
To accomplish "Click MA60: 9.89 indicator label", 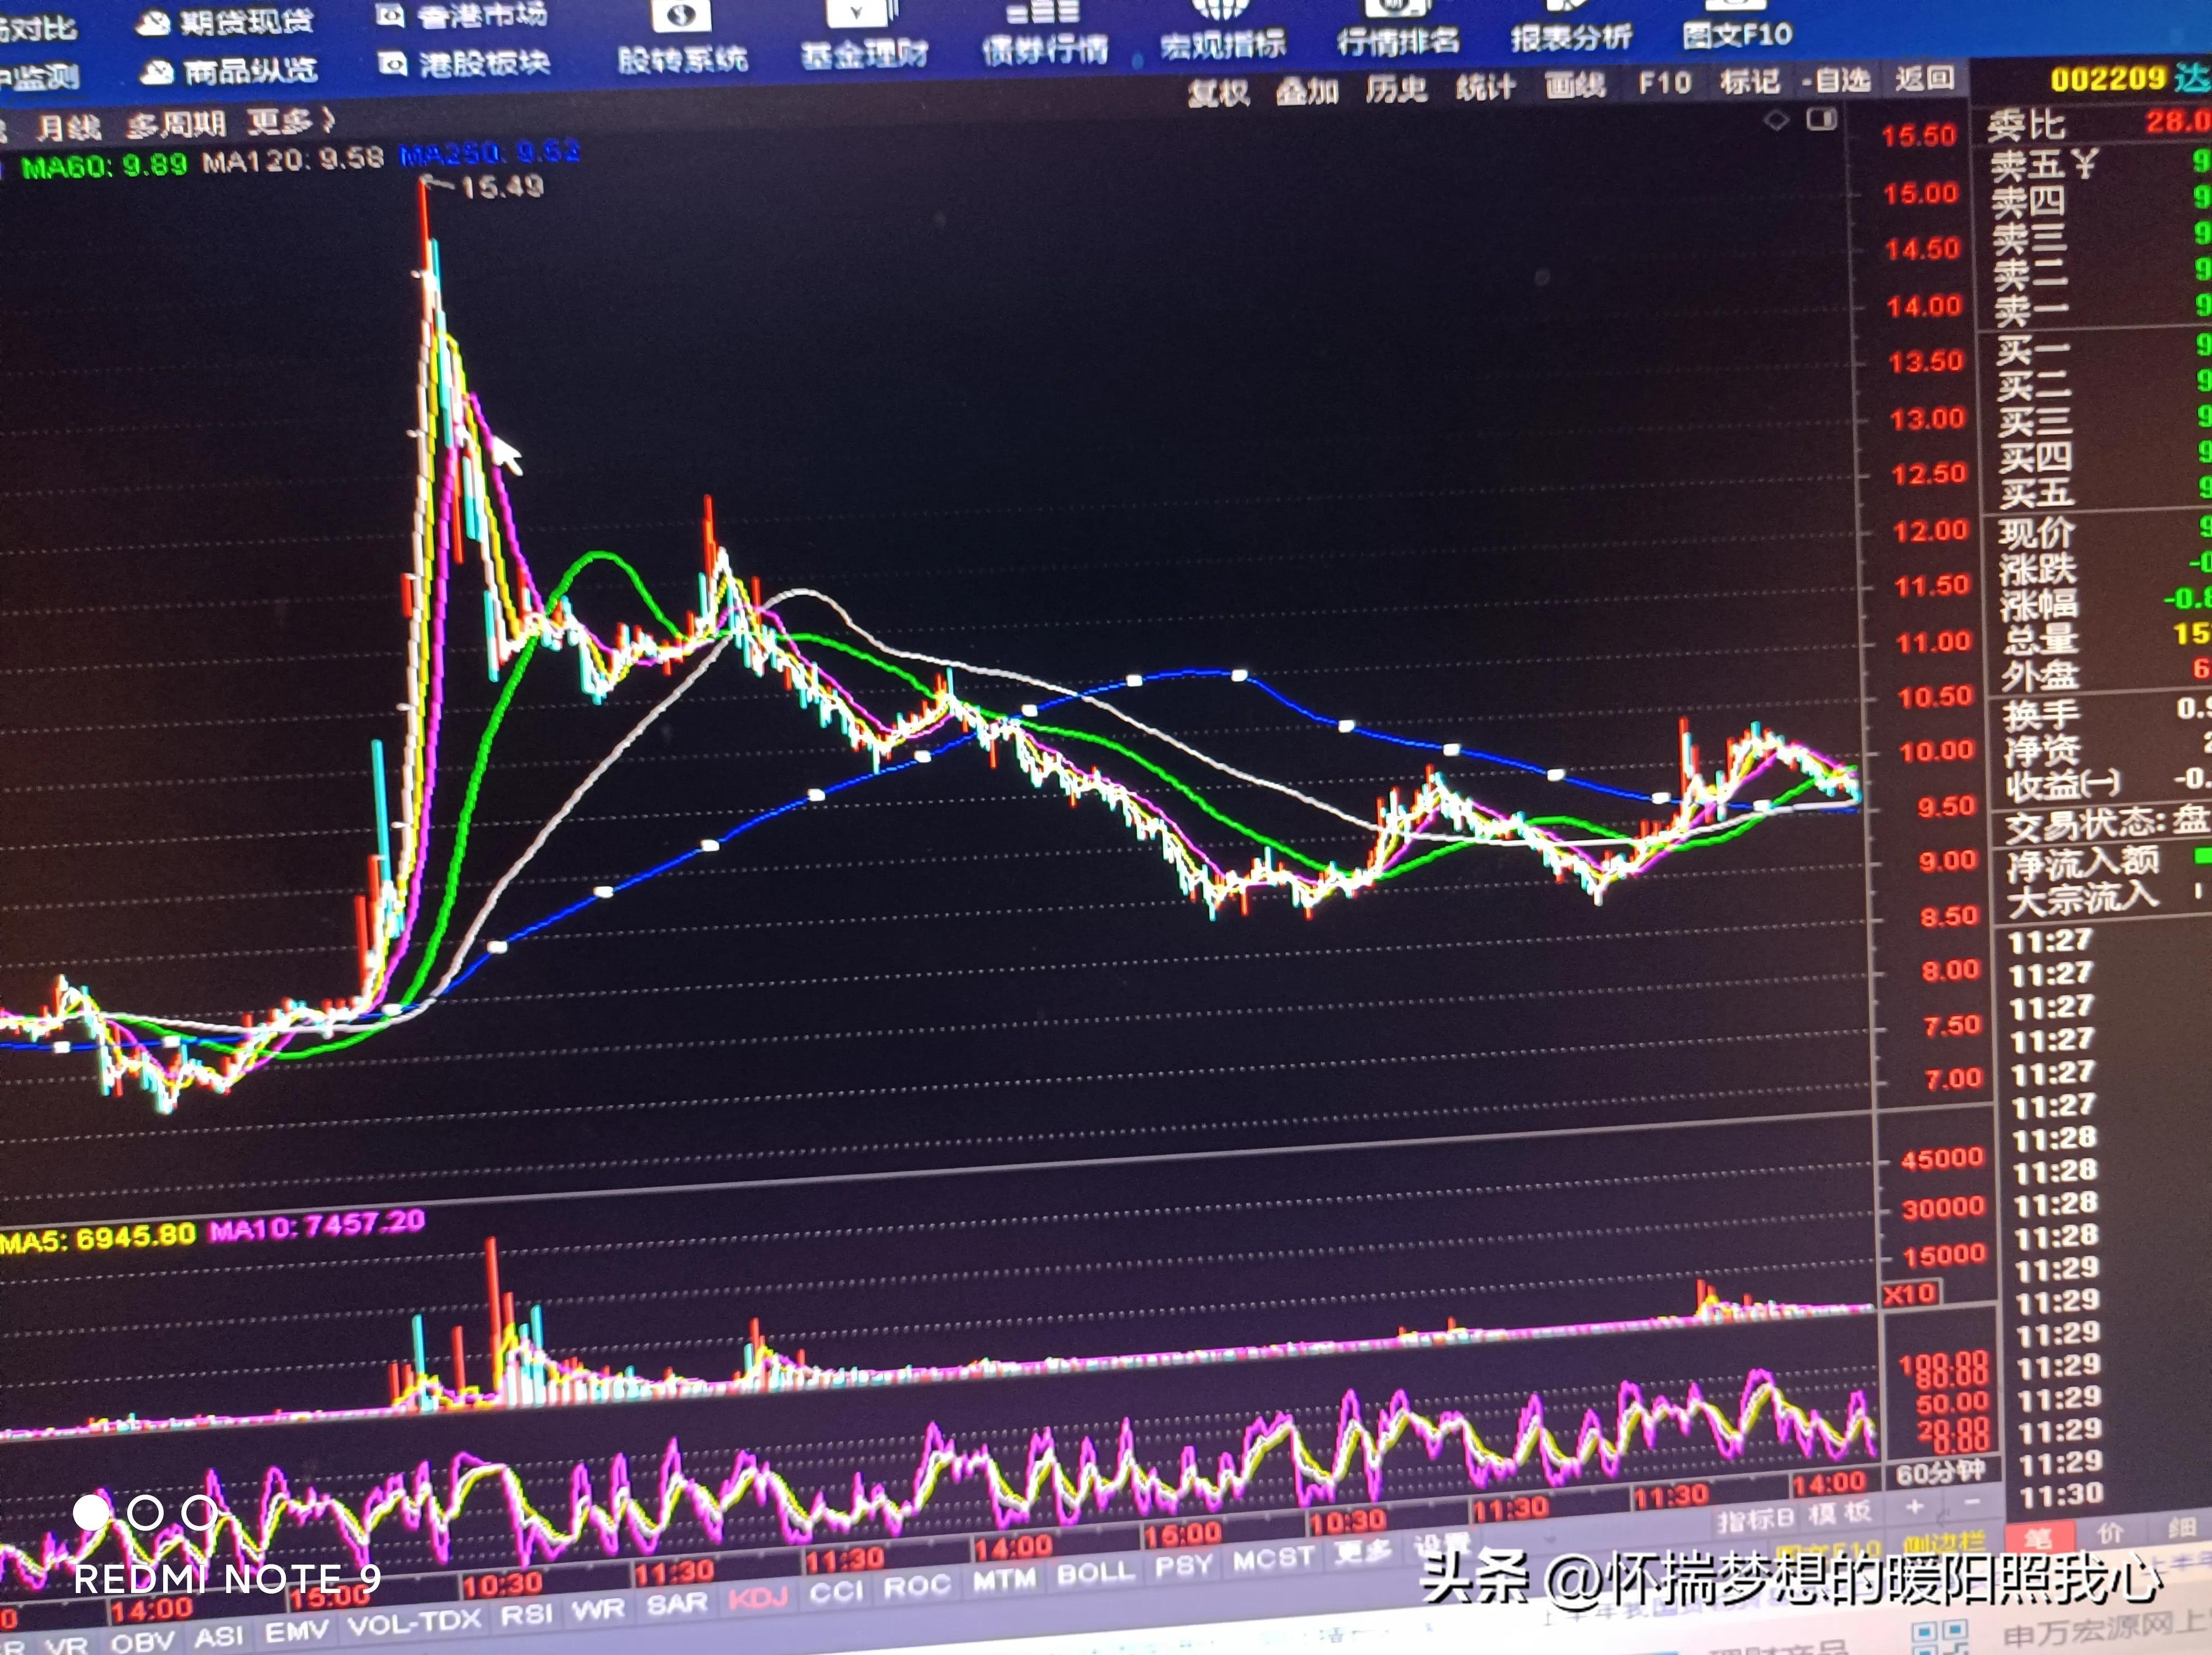I will (x=104, y=165).
